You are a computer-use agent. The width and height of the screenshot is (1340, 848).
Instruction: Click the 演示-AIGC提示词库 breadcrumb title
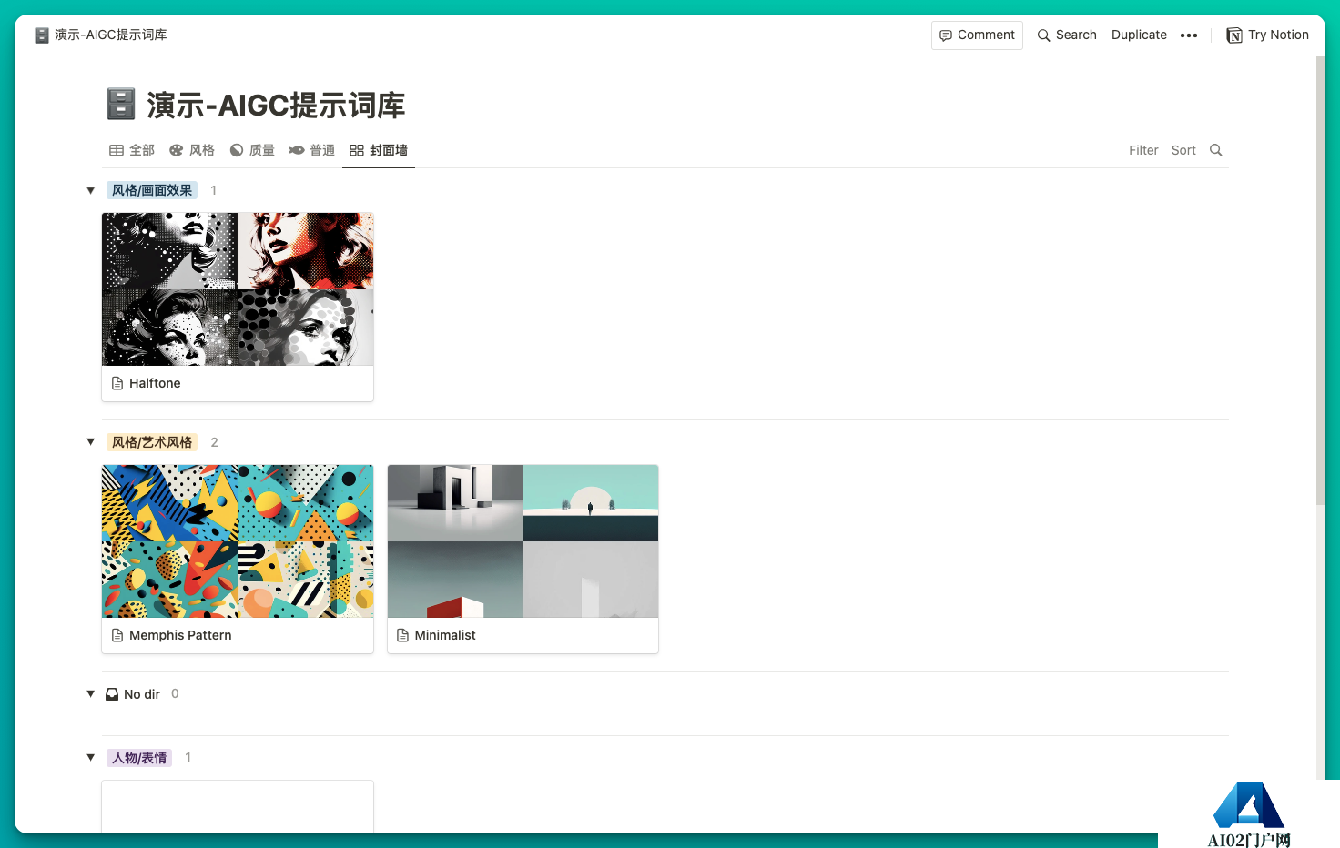(x=111, y=35)
